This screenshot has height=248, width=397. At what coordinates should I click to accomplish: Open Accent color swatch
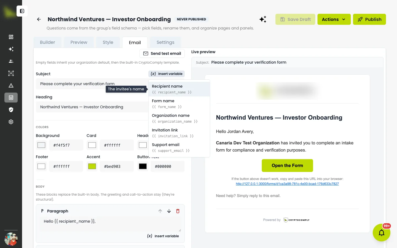coord(92,166)
